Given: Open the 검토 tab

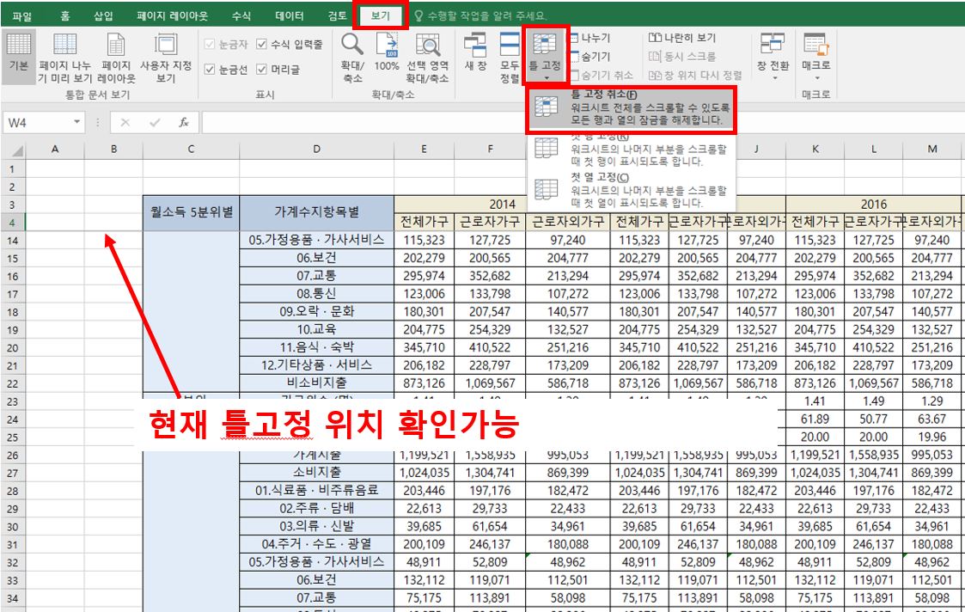Looking at the screenshot, I should tap(337, 16).
